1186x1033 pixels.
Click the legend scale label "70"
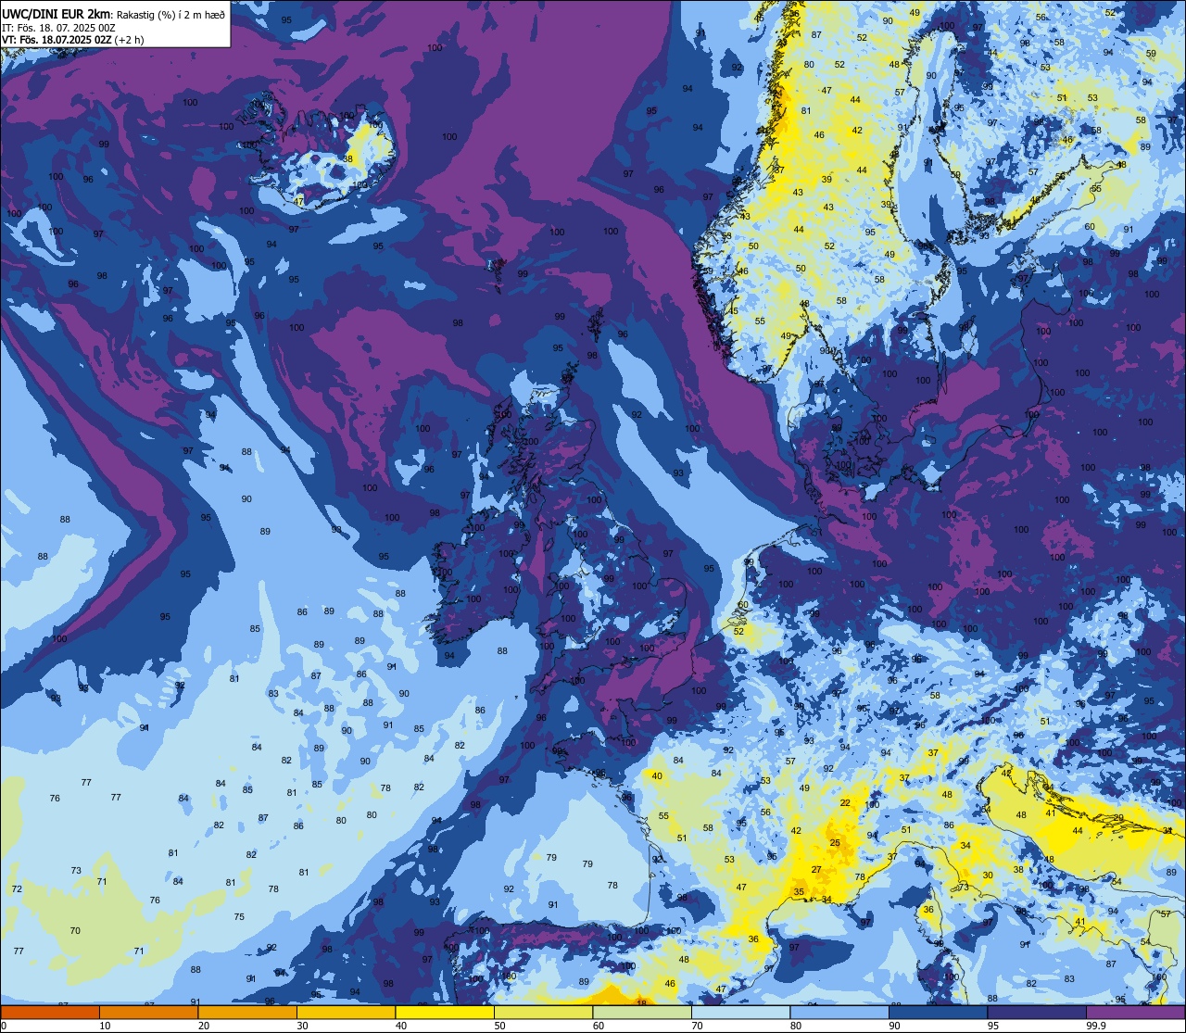pos(697,1026)
